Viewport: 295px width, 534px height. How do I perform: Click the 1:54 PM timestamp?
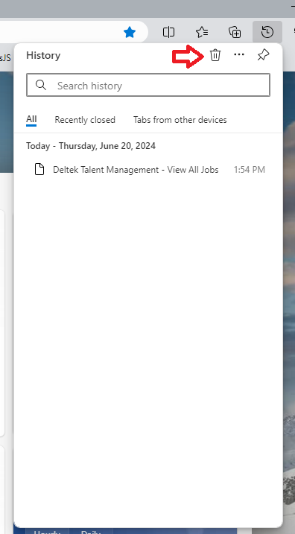tap(250, 170)
